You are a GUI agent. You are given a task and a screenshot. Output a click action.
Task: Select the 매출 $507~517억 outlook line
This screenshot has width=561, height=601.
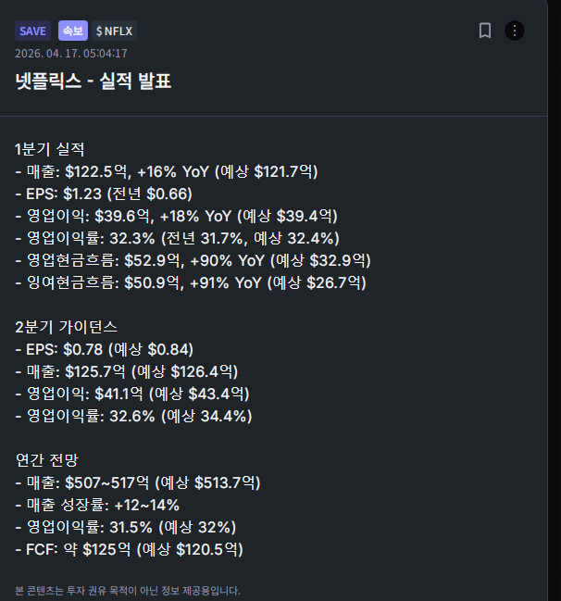click(138, 482)
